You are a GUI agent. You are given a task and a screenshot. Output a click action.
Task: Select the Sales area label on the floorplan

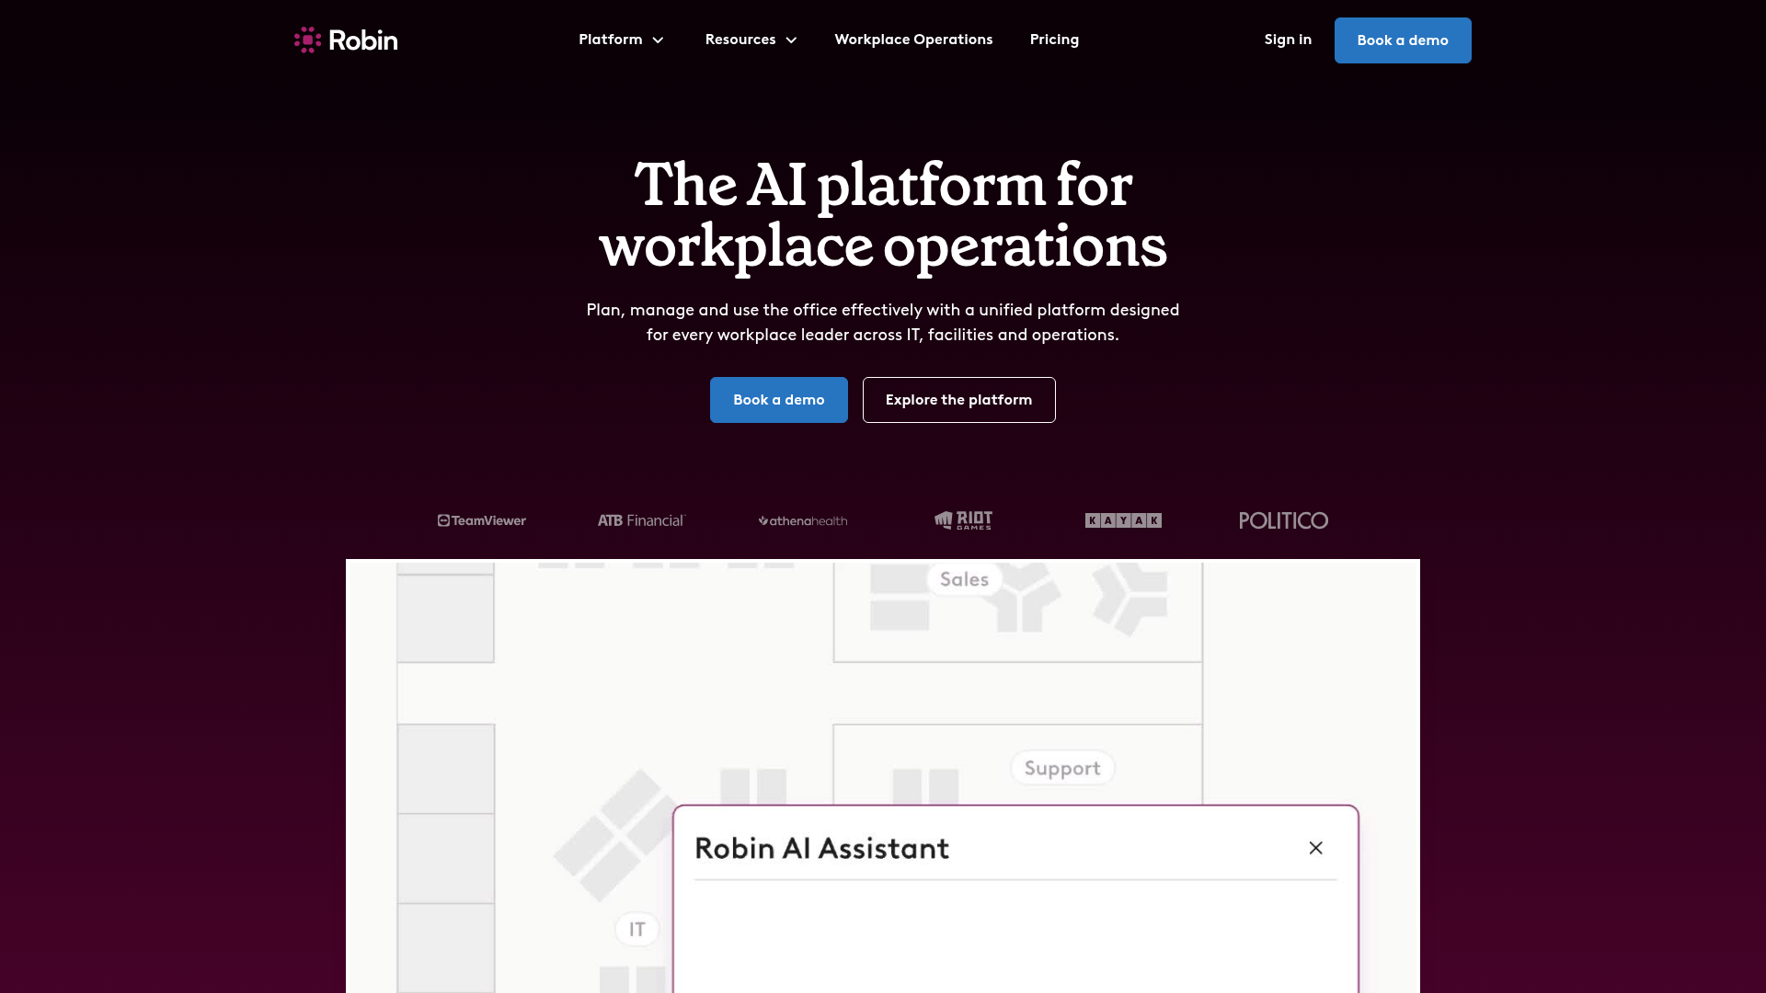pyautogui.click(x=963, y=578)
